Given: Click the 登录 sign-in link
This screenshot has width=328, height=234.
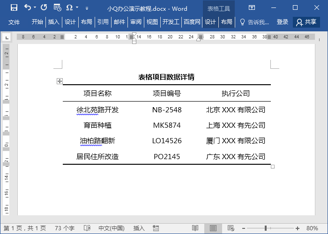Looking at the screenshot, I should pos(283,22).
